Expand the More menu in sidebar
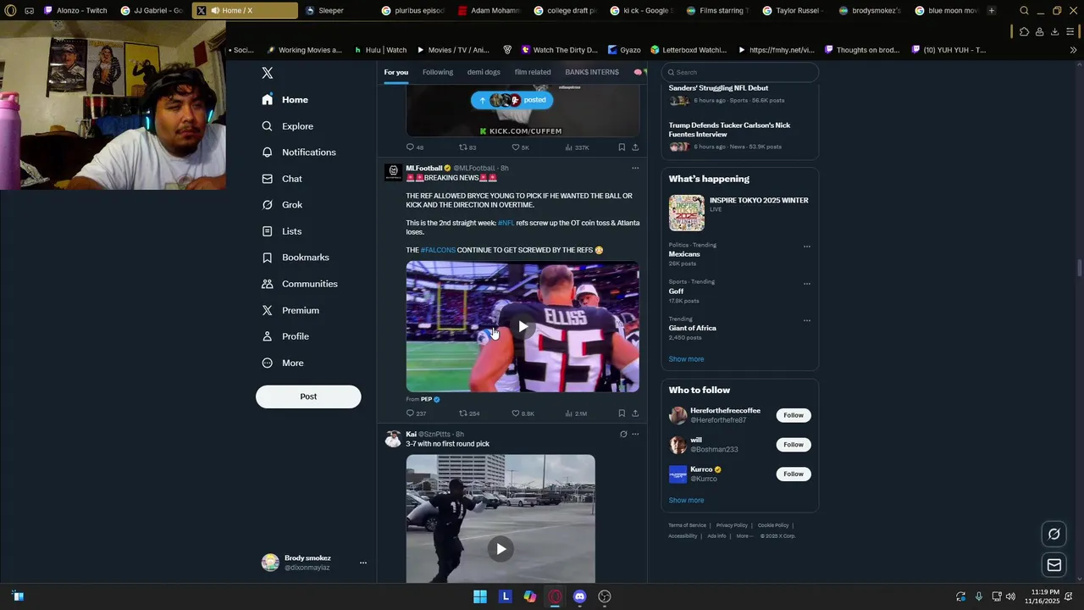 click(283, 363)
